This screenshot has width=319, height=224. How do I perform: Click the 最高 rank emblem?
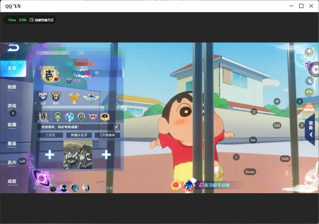point(56,96)
